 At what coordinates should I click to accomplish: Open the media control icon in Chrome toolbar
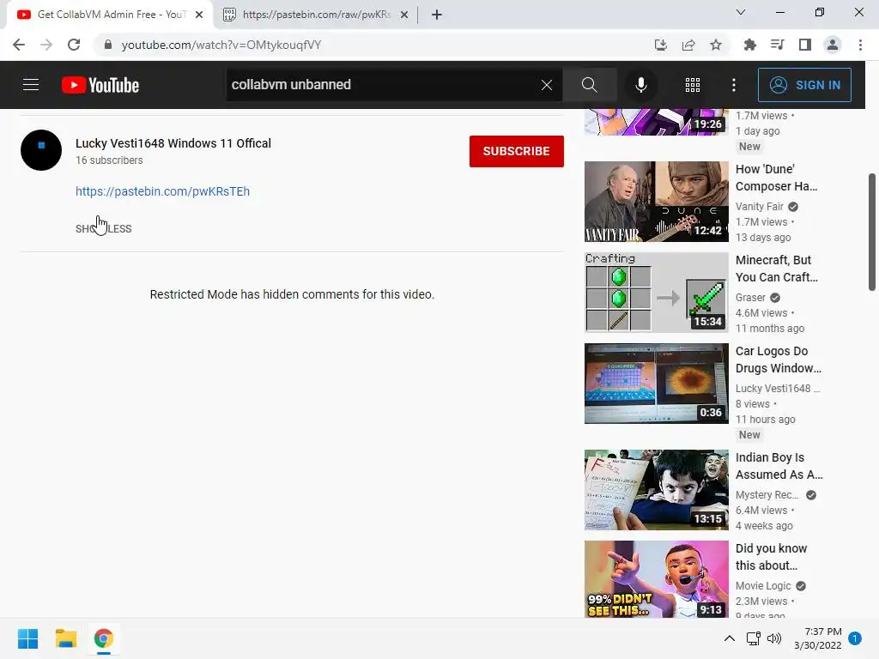point(777,45)
